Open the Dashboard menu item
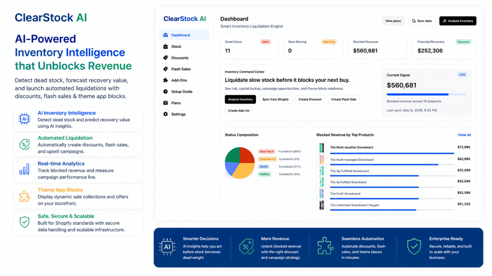The height and width of the screenshot is (276, 492). coord(184,35)
